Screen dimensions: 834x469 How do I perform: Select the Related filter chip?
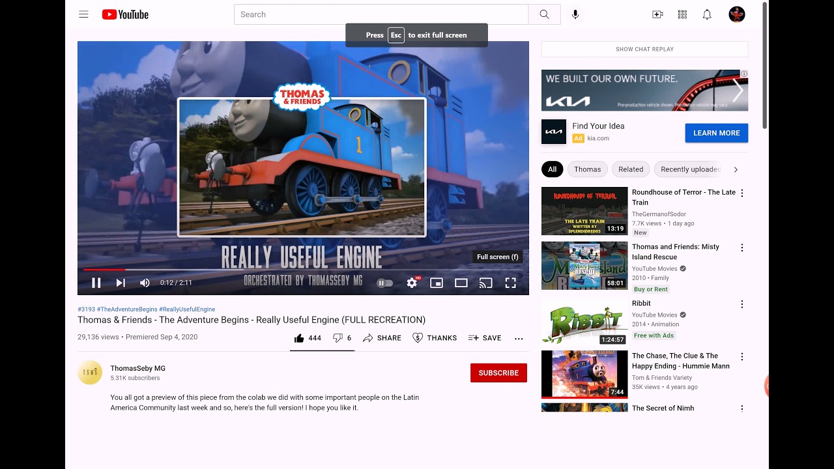coord(631,169)
